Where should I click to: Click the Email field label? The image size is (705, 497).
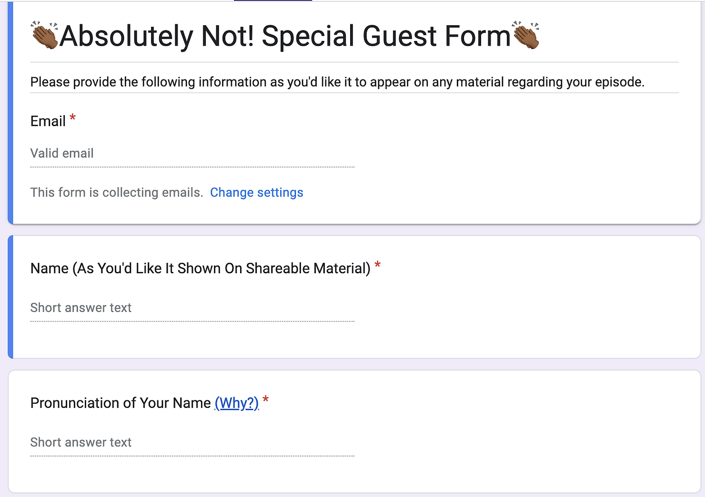click(x=48, y=121)
